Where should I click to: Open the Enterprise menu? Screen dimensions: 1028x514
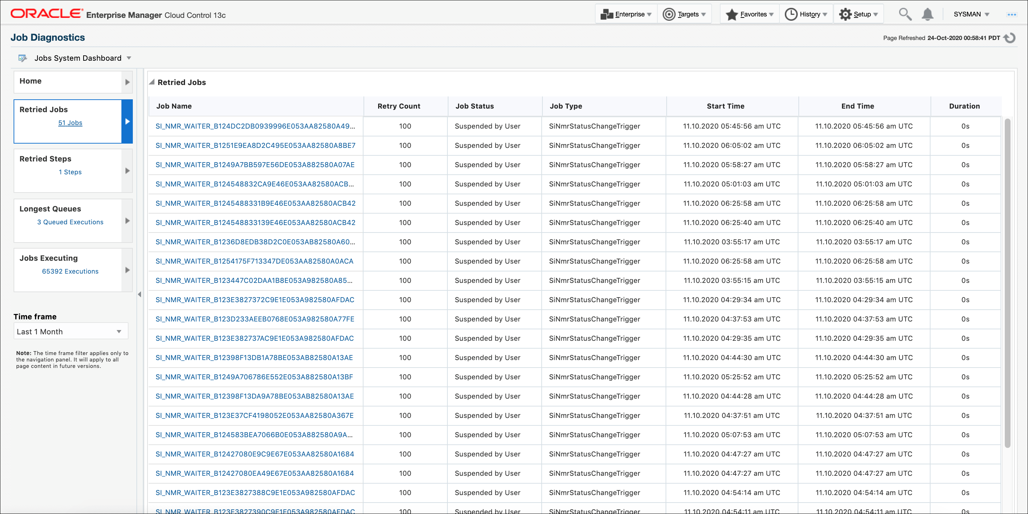626,14
